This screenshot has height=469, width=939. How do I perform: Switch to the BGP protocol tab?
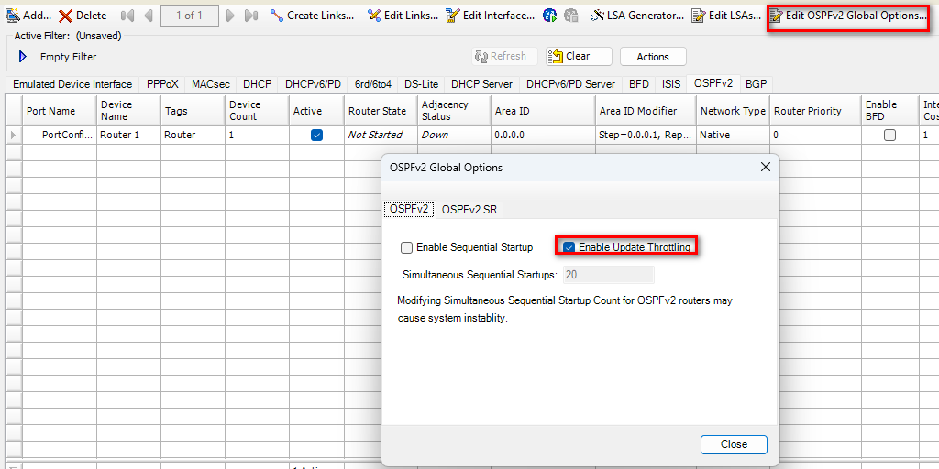(x=756, y=83)
